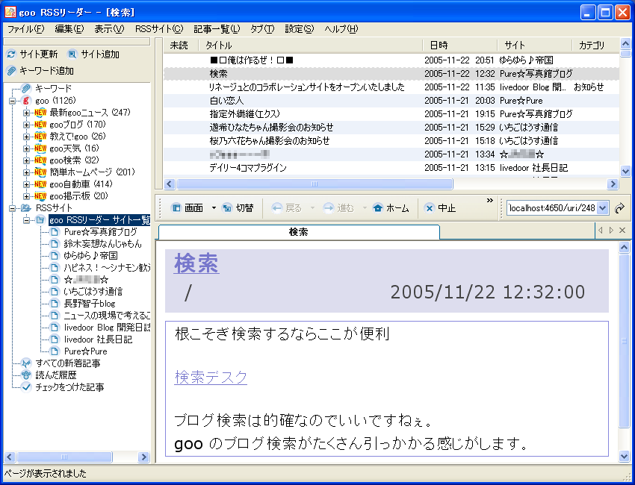The height and width of the screenshot is (485, 635).
Task: Click the 切替 switch toolbar icon
Action: pyautogui.click(x=227, y=208)
